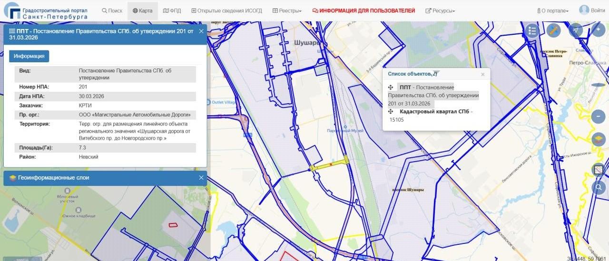Click the Градостроительный портал logo
This screenshot has width=609, height=261.
tap(46, 10)
